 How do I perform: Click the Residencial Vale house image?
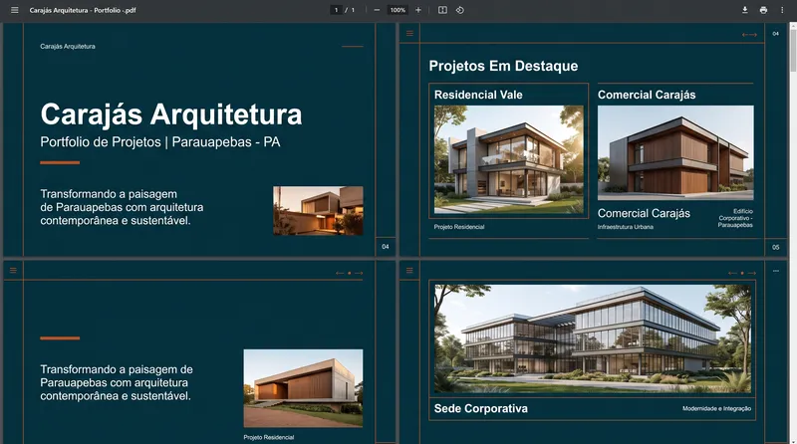coord(508,159)
